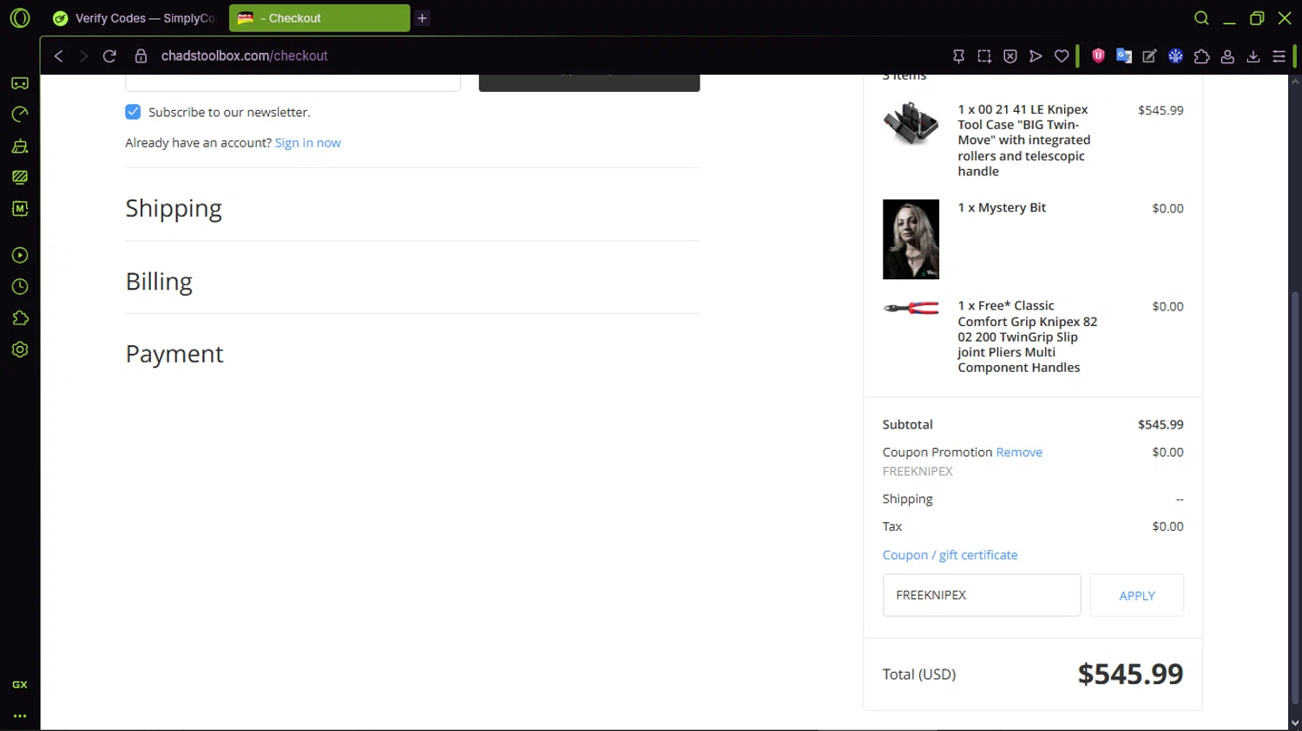Open the Player icon in the sidebar
The height and width of the screenshot is (731, 1302).
(x=20, y=255)
